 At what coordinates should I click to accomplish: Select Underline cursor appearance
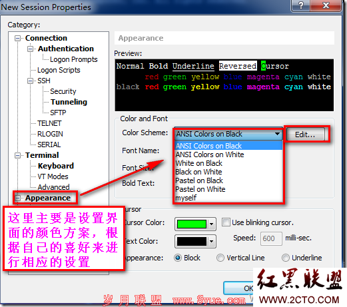(x=286, y=258)
